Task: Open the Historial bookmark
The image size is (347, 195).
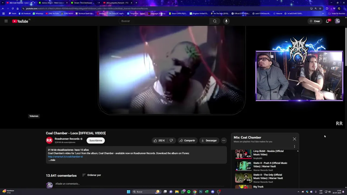Action: click(278, 14)
